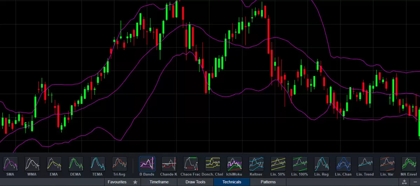The height and width of the screenshot is (186, 420).
Task: Open the Draw Tools tab
Action: [195, 182]
